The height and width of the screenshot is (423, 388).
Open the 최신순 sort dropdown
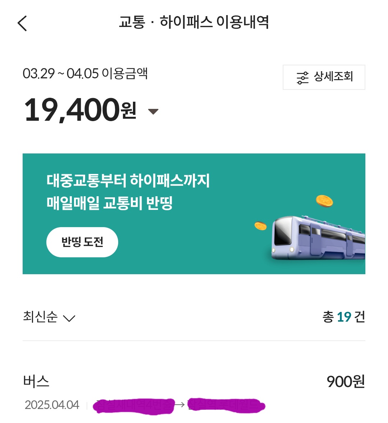pyautogui.click(x=40, y=317)
